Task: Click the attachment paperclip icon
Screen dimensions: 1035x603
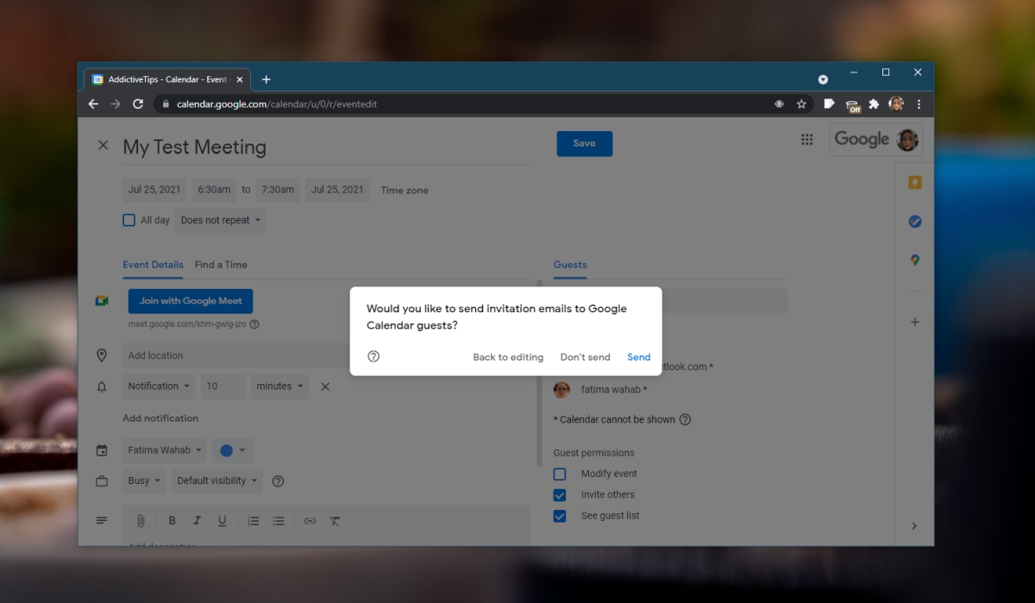Action: click(141, 521)
